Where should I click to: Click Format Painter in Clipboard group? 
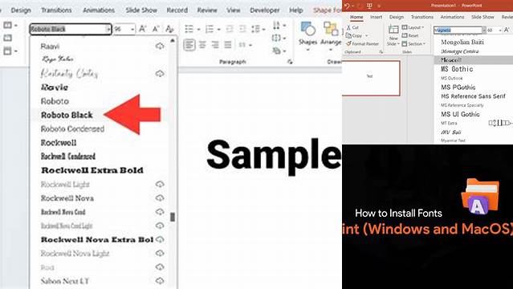[363, 43]
